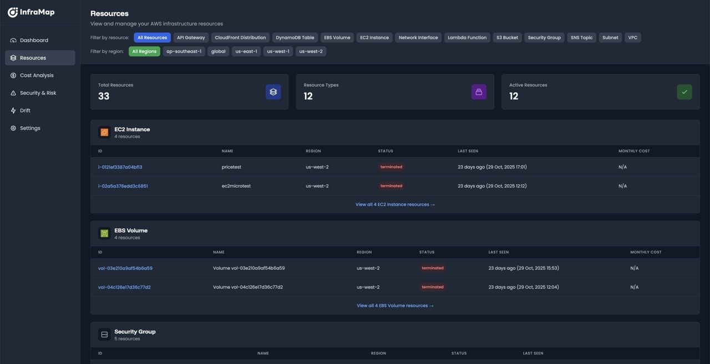Filter by us-west-2 region chip
Image resolution: width=710 pixels, height=364 pixels.
pos(311,52)
